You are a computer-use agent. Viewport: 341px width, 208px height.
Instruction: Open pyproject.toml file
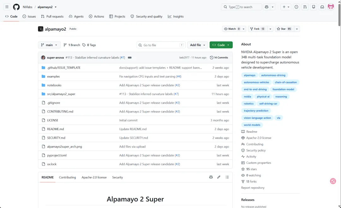[57, 155]
